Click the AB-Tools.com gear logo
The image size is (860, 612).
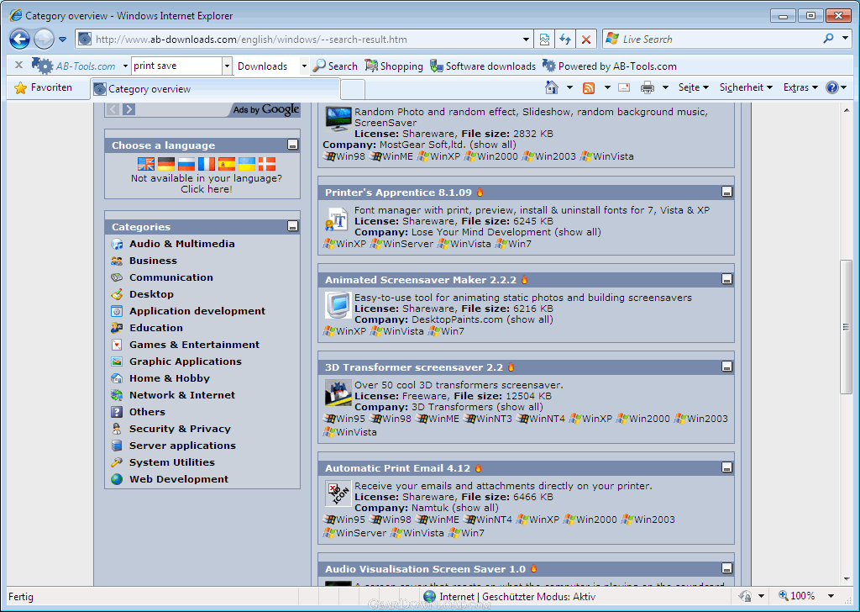click(42, 66)
